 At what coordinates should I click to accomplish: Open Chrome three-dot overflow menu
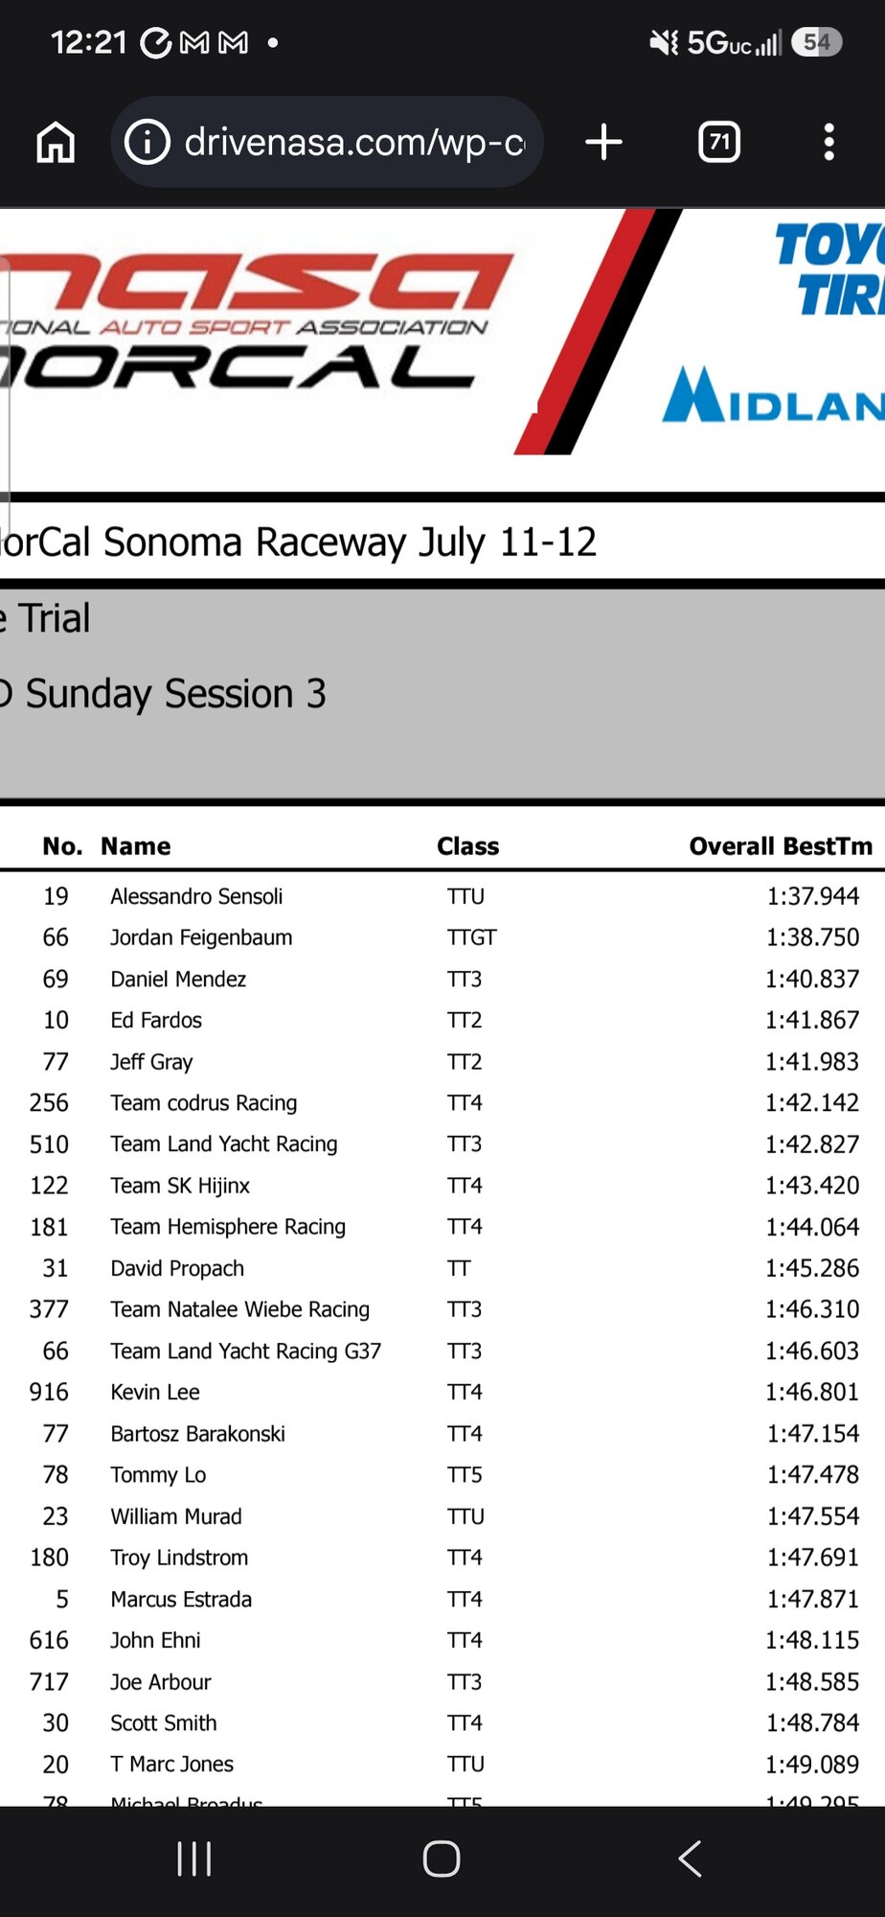pos(829,143)
